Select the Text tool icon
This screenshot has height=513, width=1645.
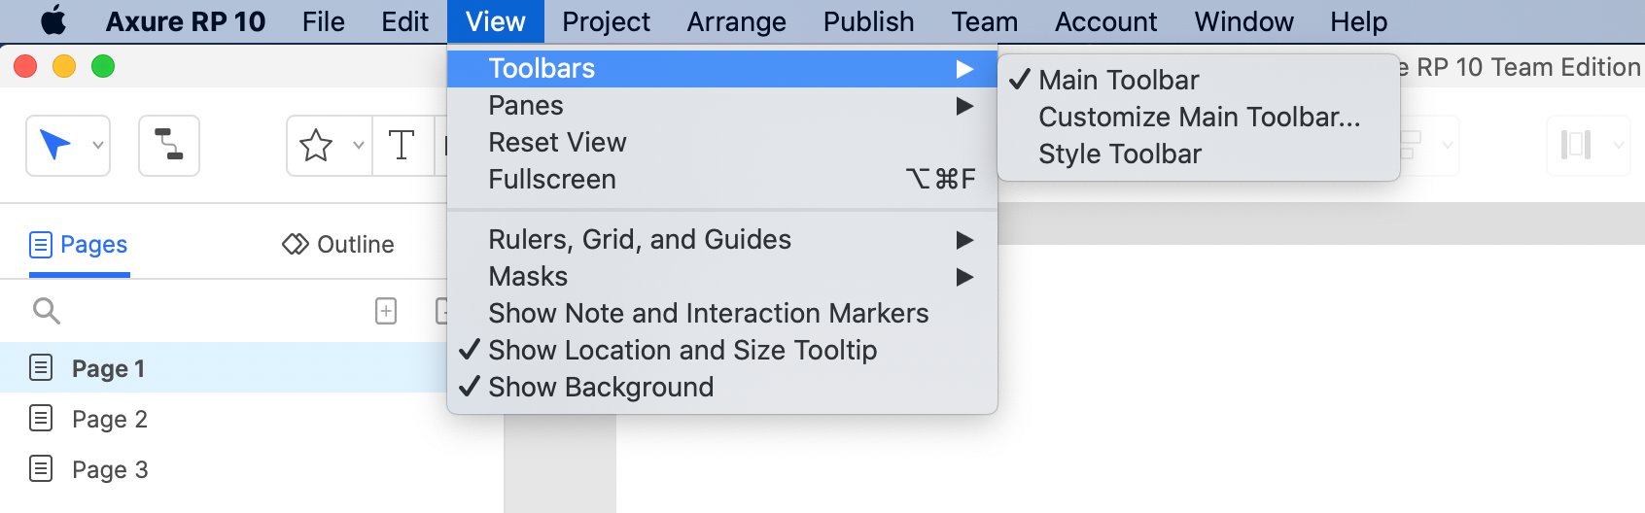click(401, 146)
